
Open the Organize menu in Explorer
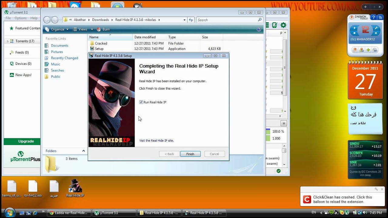[57, 29]
